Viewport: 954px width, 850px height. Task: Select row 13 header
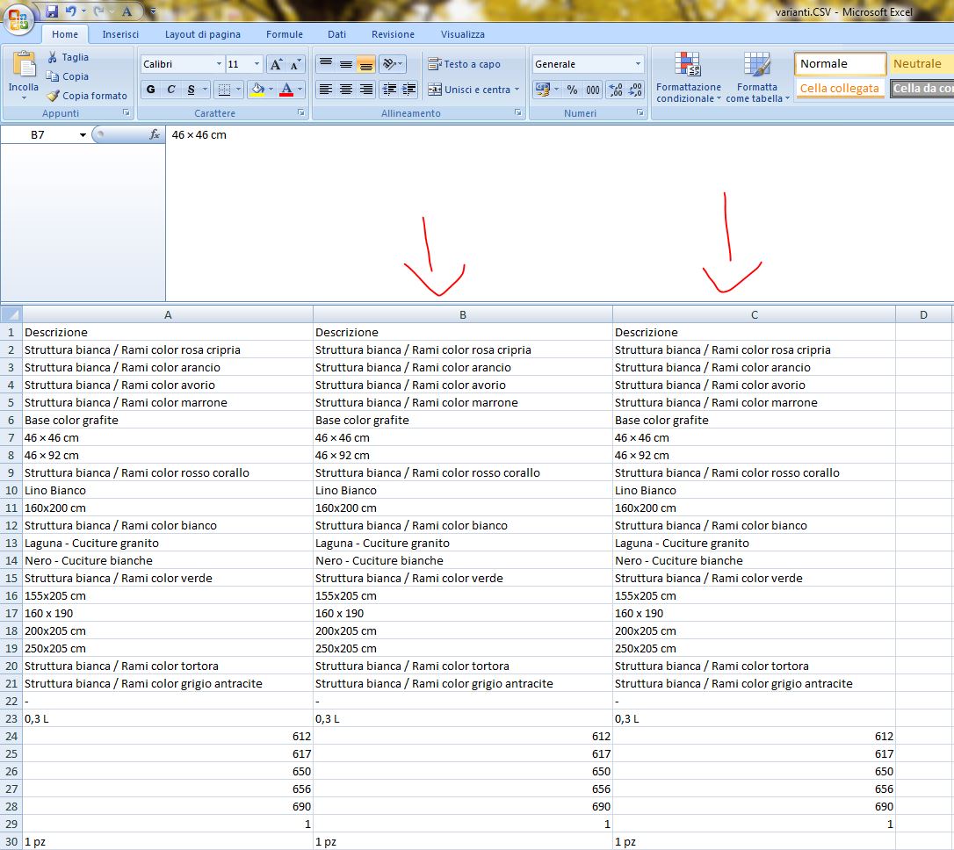11,544
